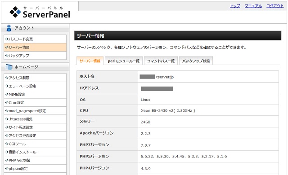Screen dimensions: 288x175
Task: Click the Apacheバージョン row label
Action: (97, 133)
